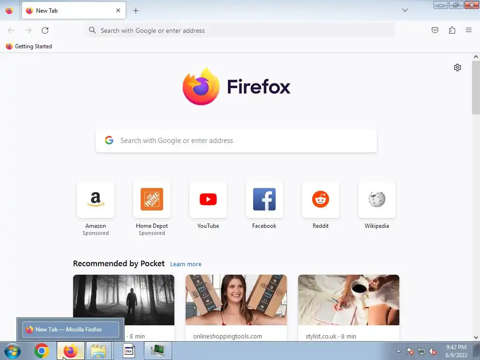Open the Firefox hamburger application menu

click(469, 30)
